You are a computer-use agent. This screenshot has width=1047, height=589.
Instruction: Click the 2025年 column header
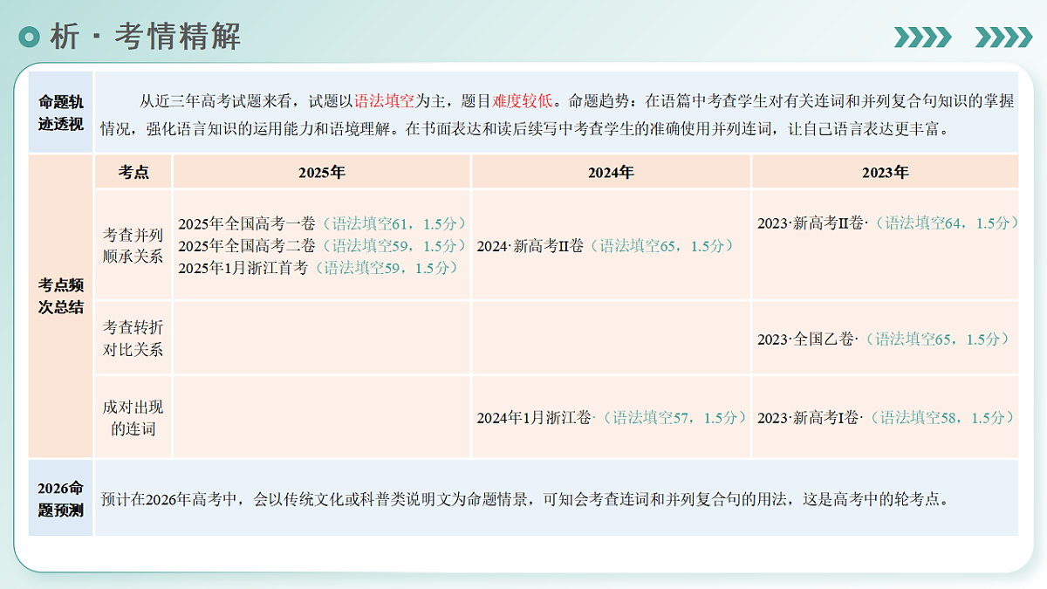point(322,172)
